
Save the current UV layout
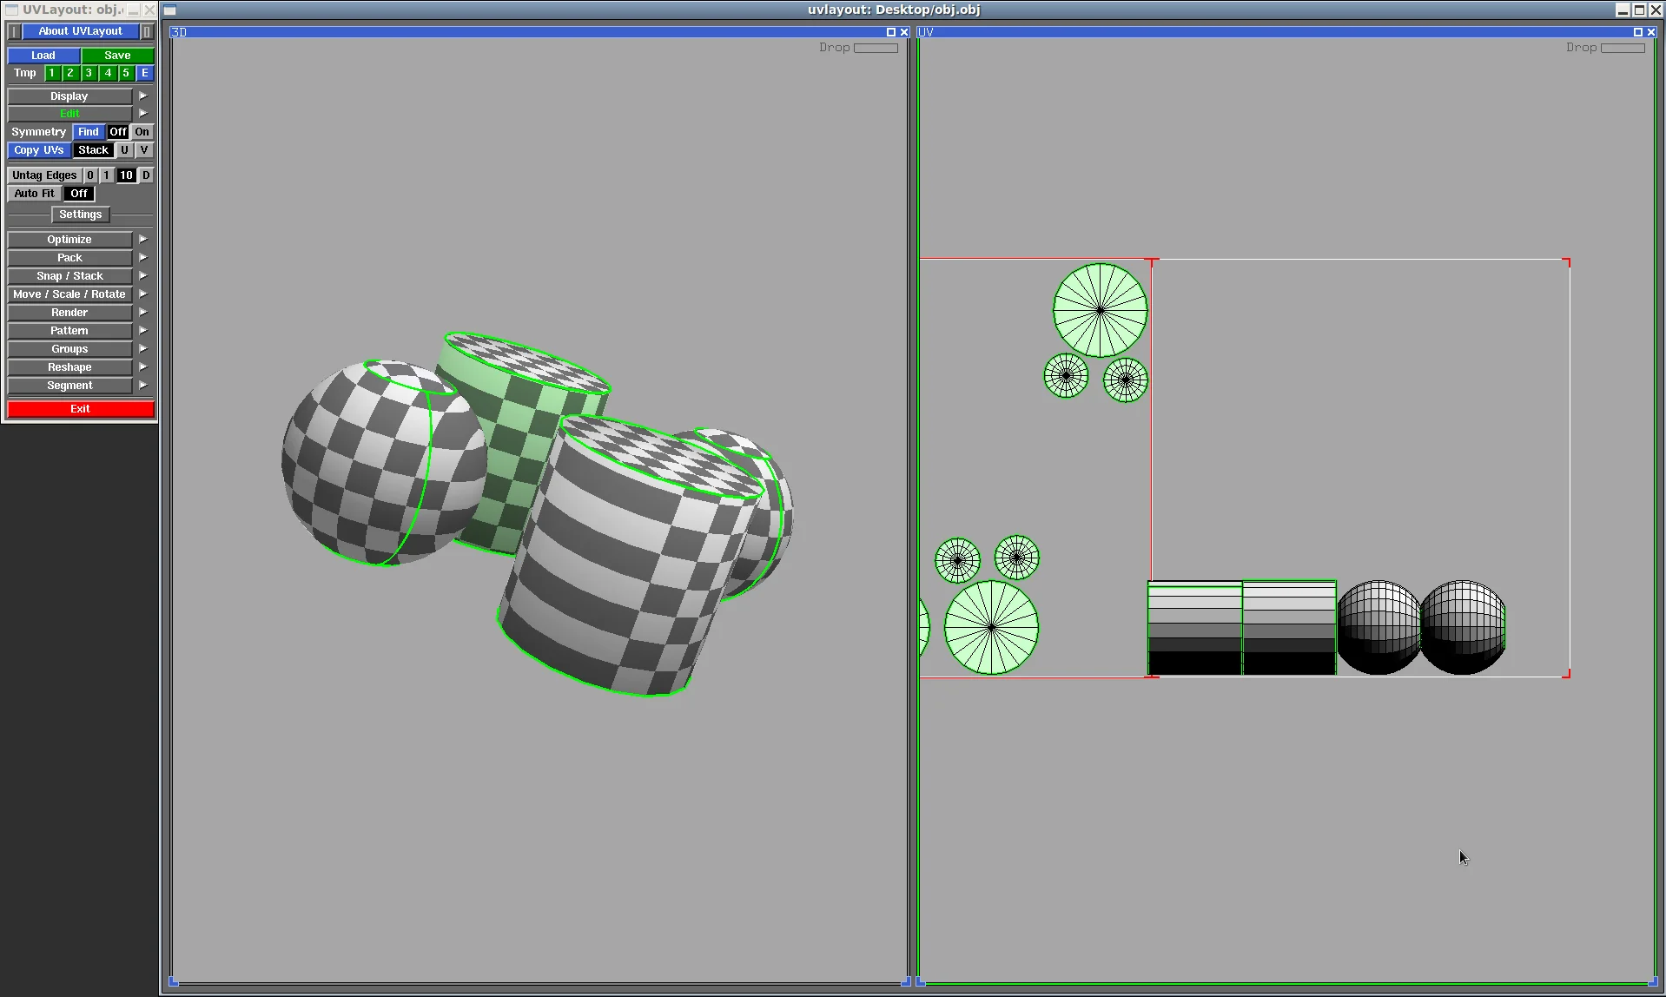(x=117, y=55)
